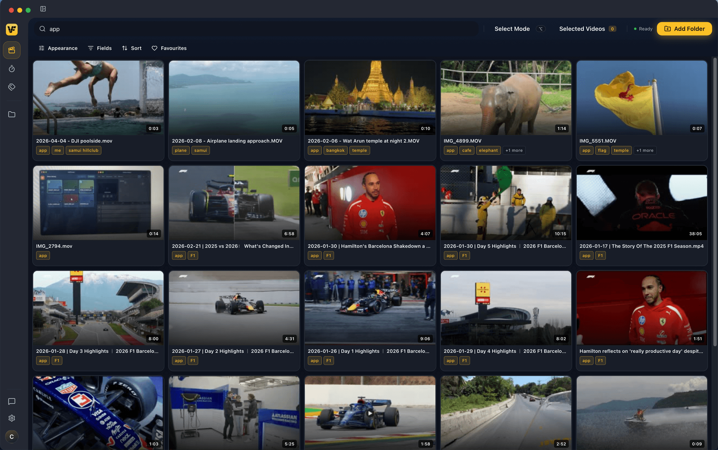Click the magnifier icon in the search bar
The image size is (718, 450).
[42, 29]
